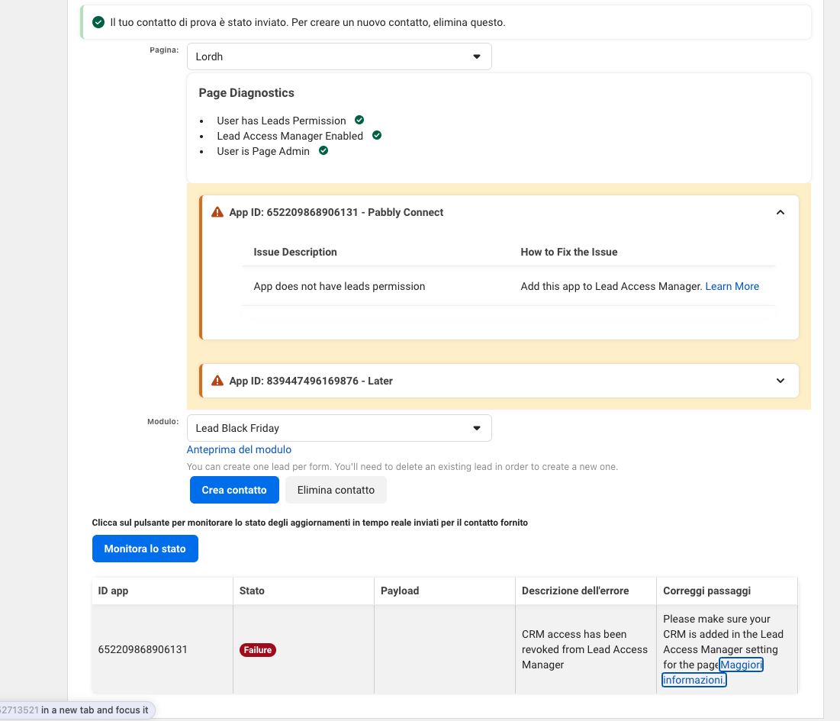This screenshot has height=721, width=840.
Task: Click the Stato column header
Action: click(x=252, y=591)
